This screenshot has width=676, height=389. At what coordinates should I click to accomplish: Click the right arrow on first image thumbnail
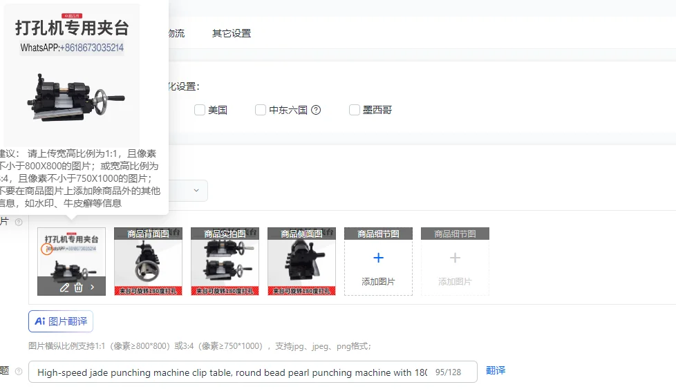[92, 287]
